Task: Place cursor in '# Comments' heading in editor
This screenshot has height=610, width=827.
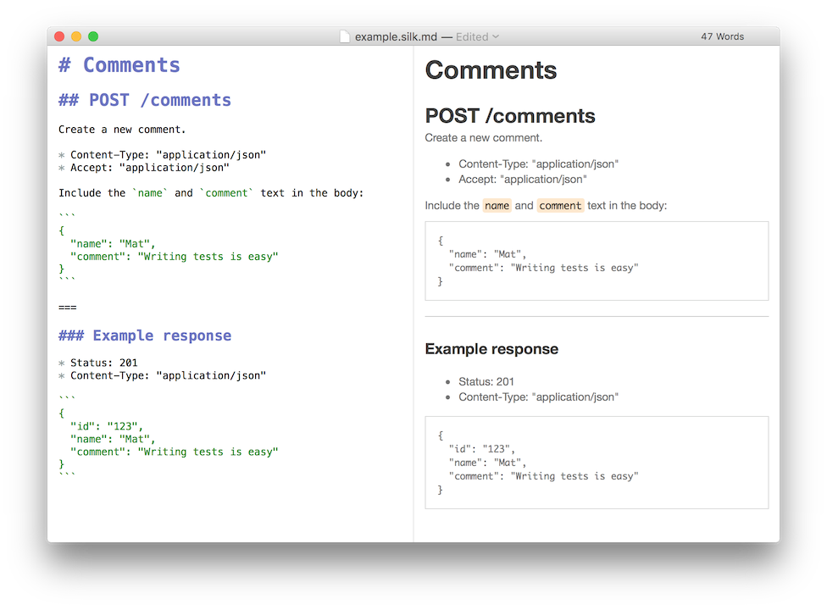Action: pyautogui.click(x=119, y=65)
